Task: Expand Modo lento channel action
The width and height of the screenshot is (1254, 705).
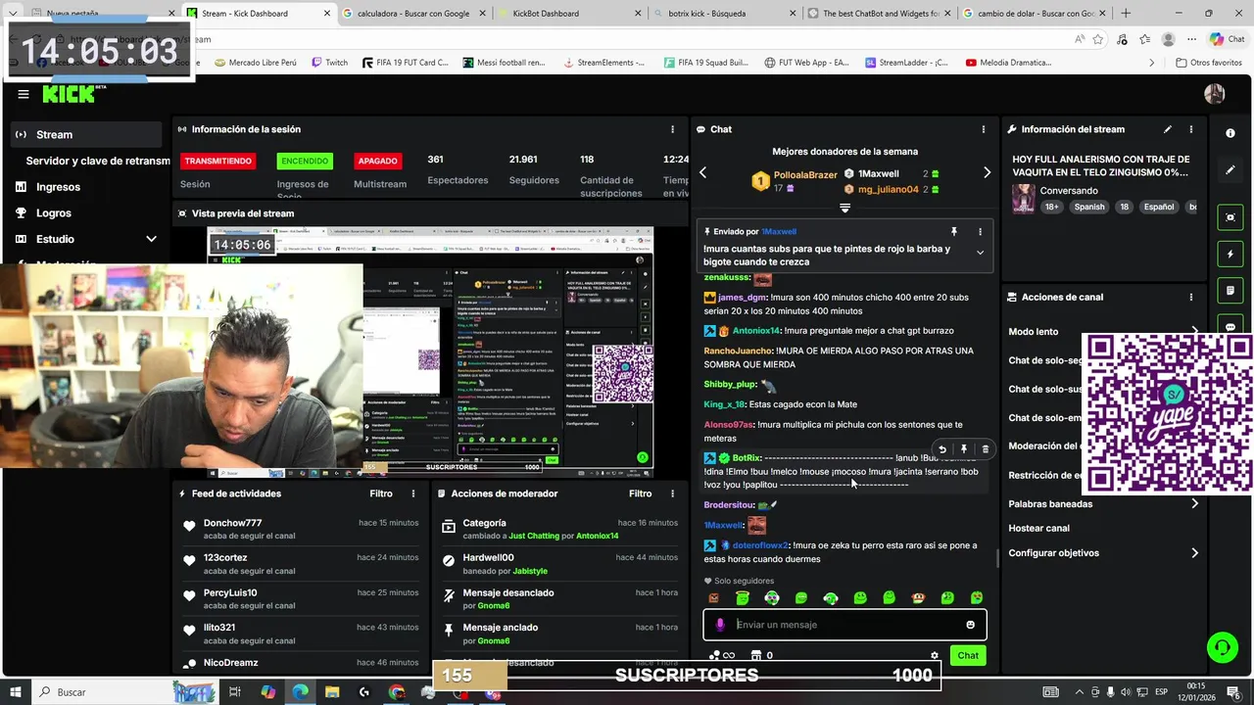Action: (1194, 331)
